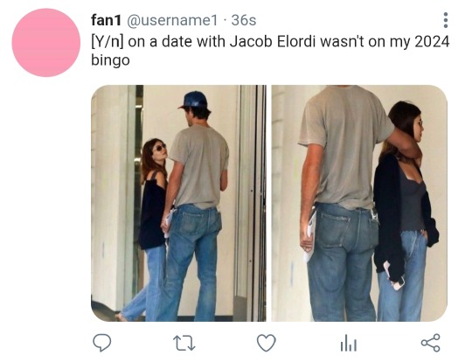Open the reply speech bubble icon
472x362 pixels.
coord(101,343)
